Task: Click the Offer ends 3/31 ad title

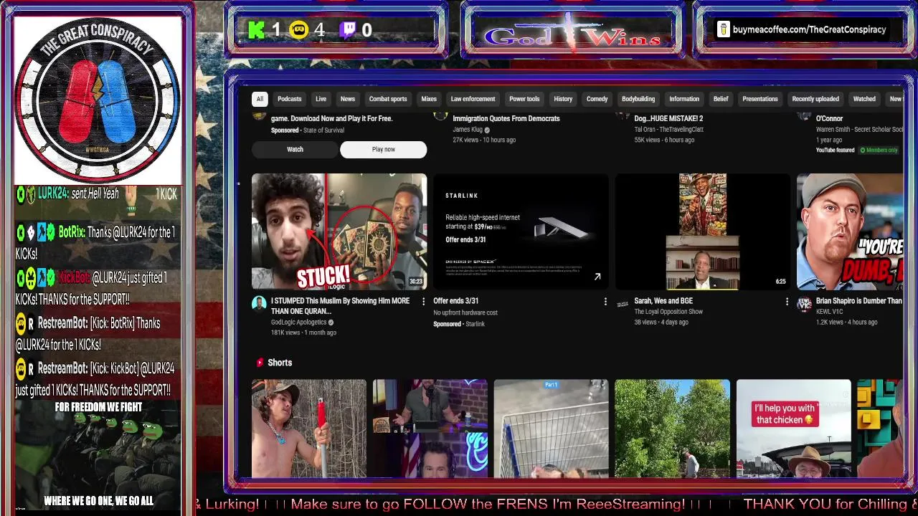Action: (x=455, y=301)
